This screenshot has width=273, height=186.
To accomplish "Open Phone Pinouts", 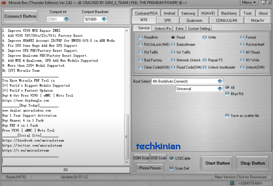I will [150, 168].
